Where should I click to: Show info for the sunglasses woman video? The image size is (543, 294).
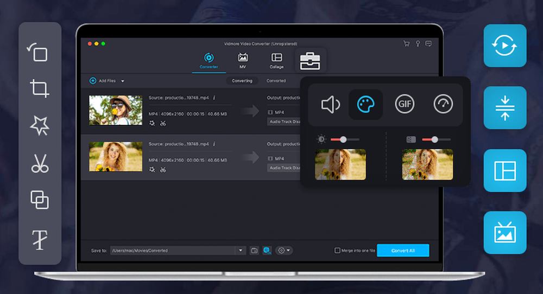click(x=214, y=98)
